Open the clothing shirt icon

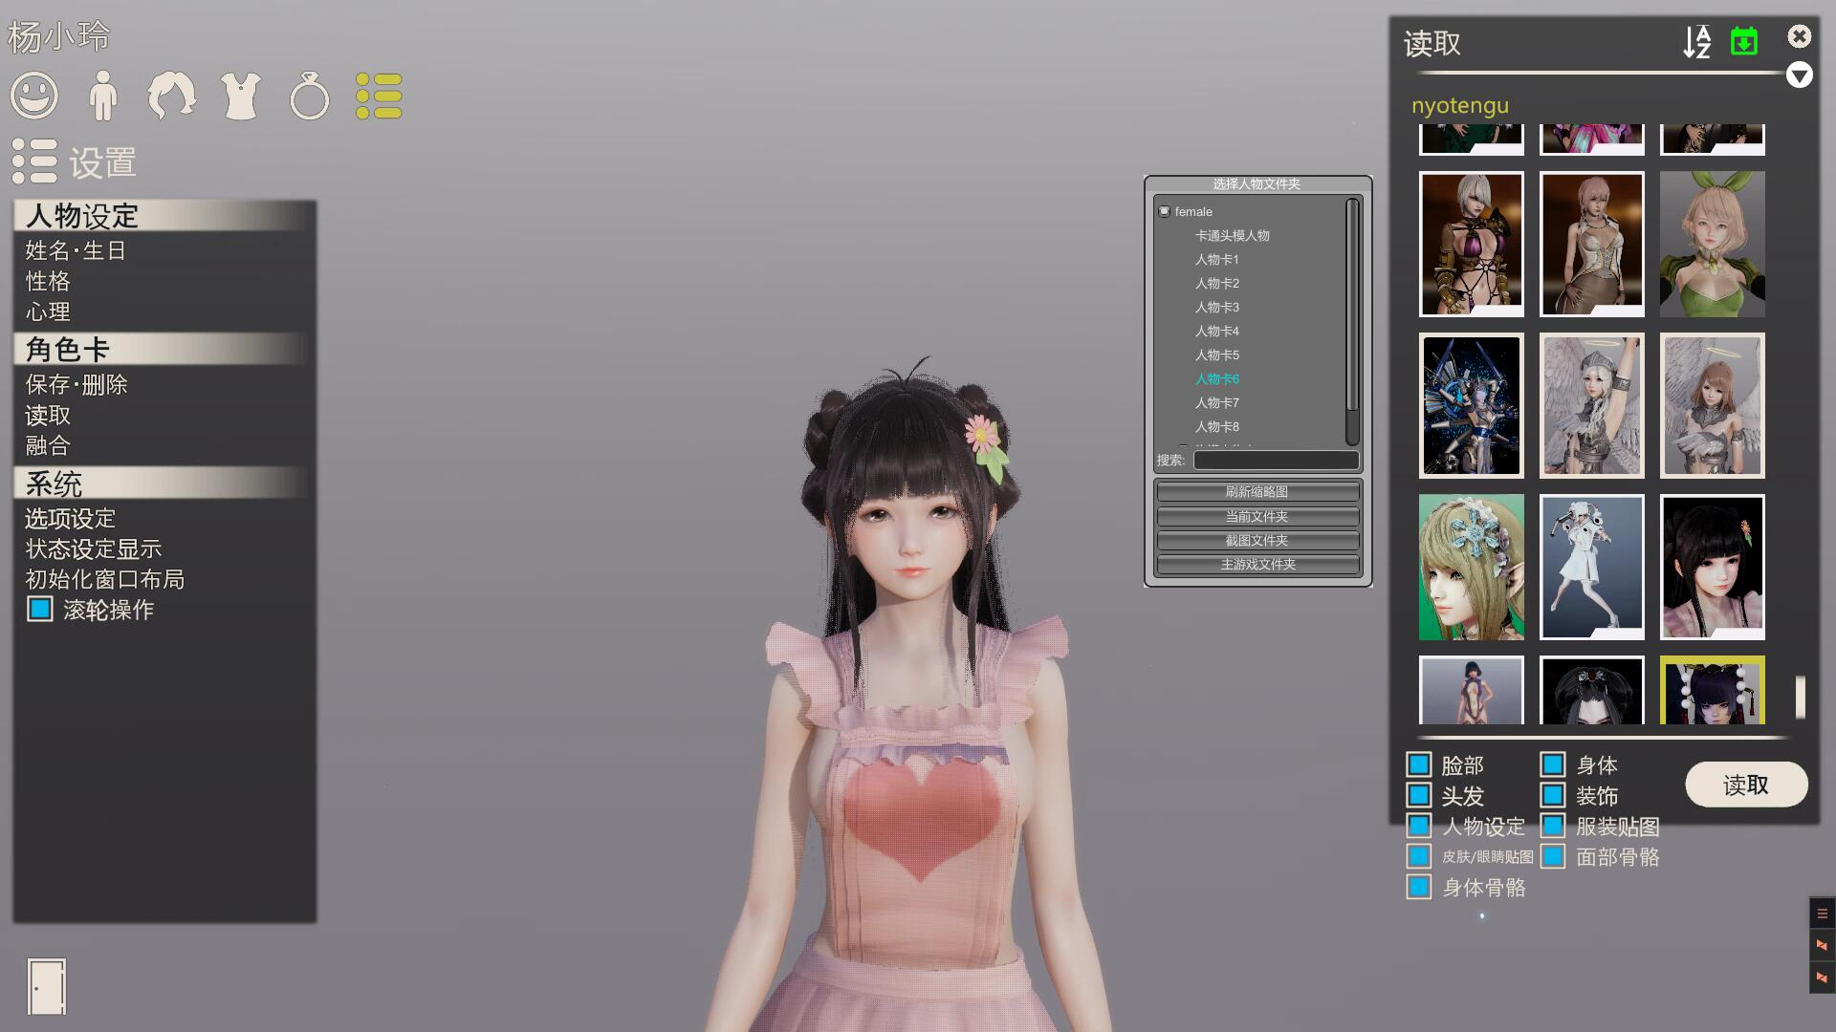(241, 97)
